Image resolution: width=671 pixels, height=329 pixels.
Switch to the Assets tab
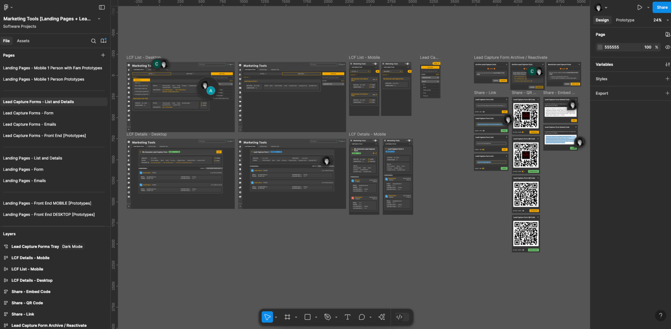coord(23,41)
